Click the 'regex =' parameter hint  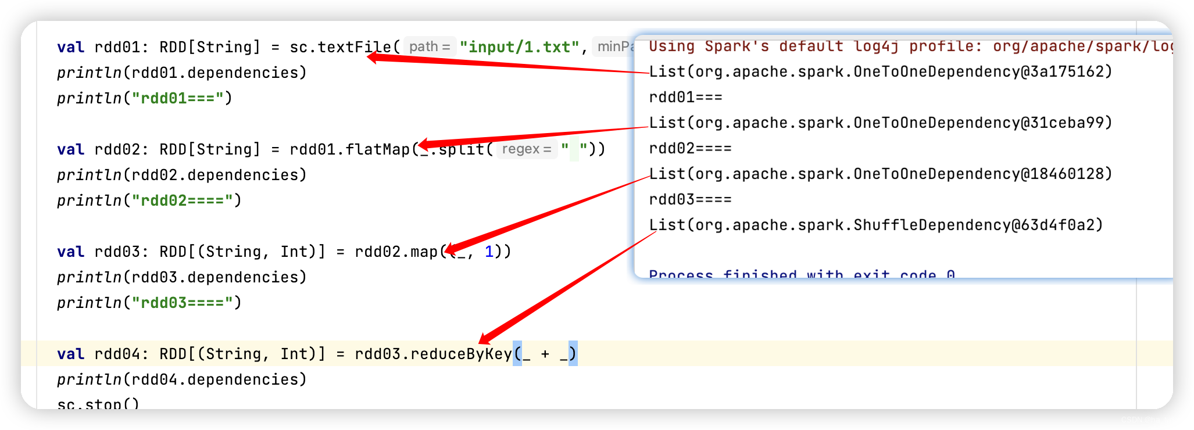click(x=527, y=149)
